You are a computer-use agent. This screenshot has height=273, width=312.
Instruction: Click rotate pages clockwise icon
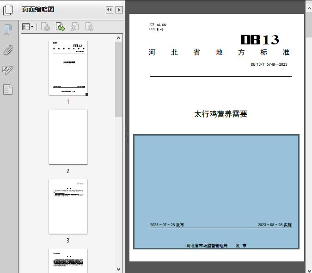point(89,27)
